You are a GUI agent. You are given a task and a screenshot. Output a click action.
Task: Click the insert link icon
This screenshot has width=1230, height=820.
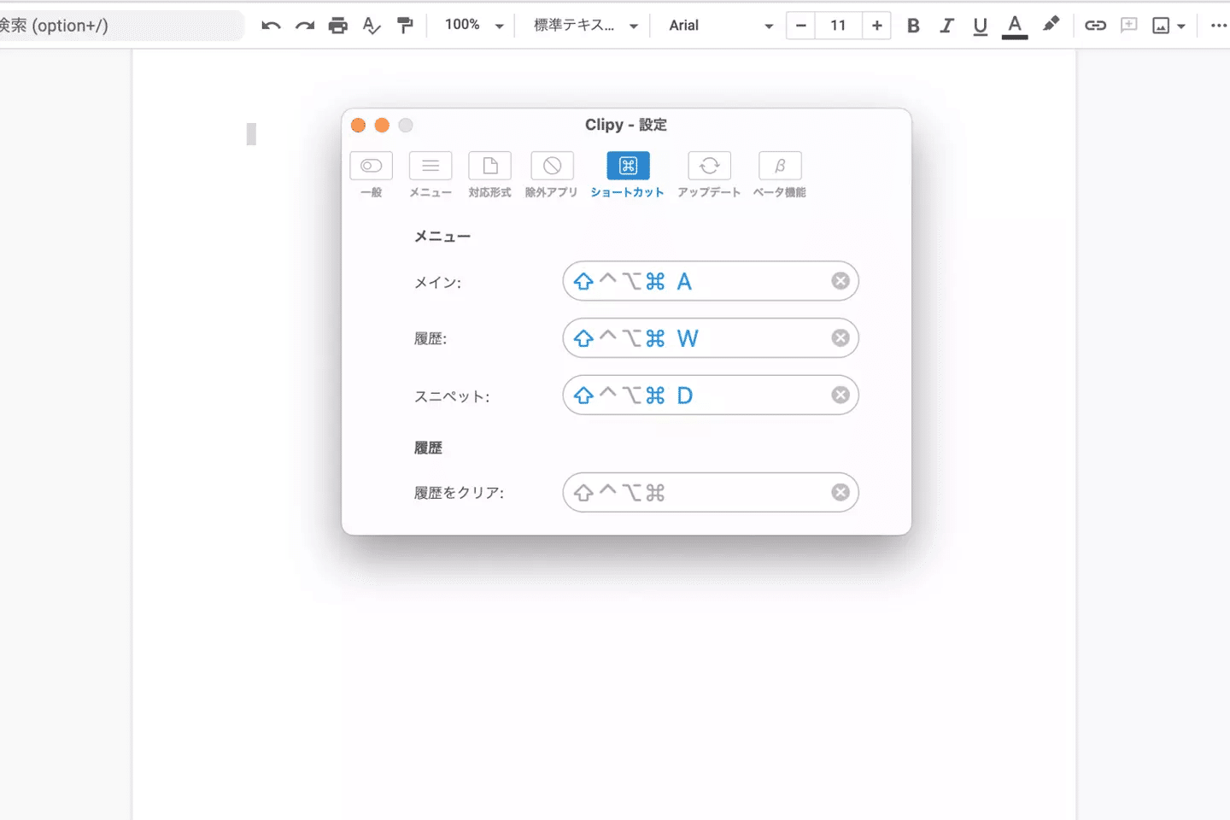1095,26
